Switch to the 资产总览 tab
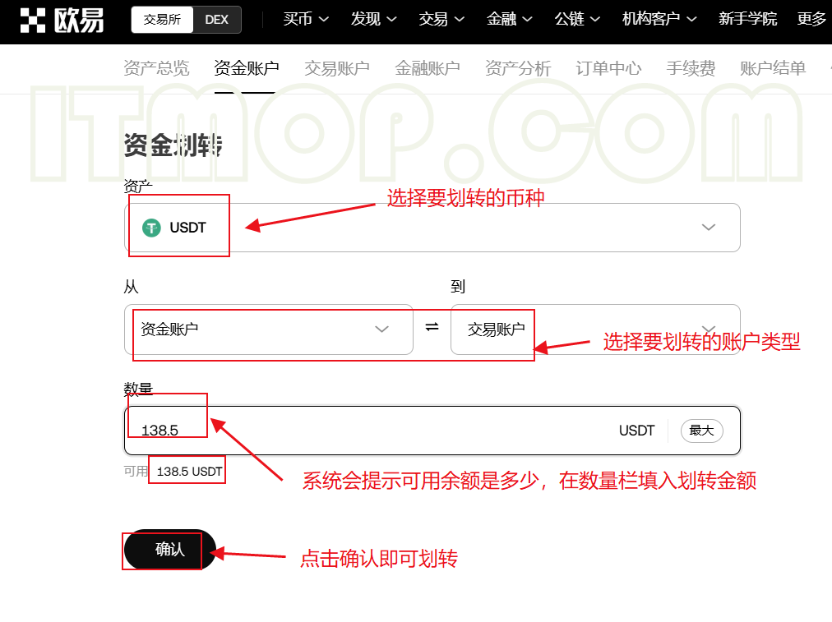This screenshot has width=832, height=622. coord(156,68)
